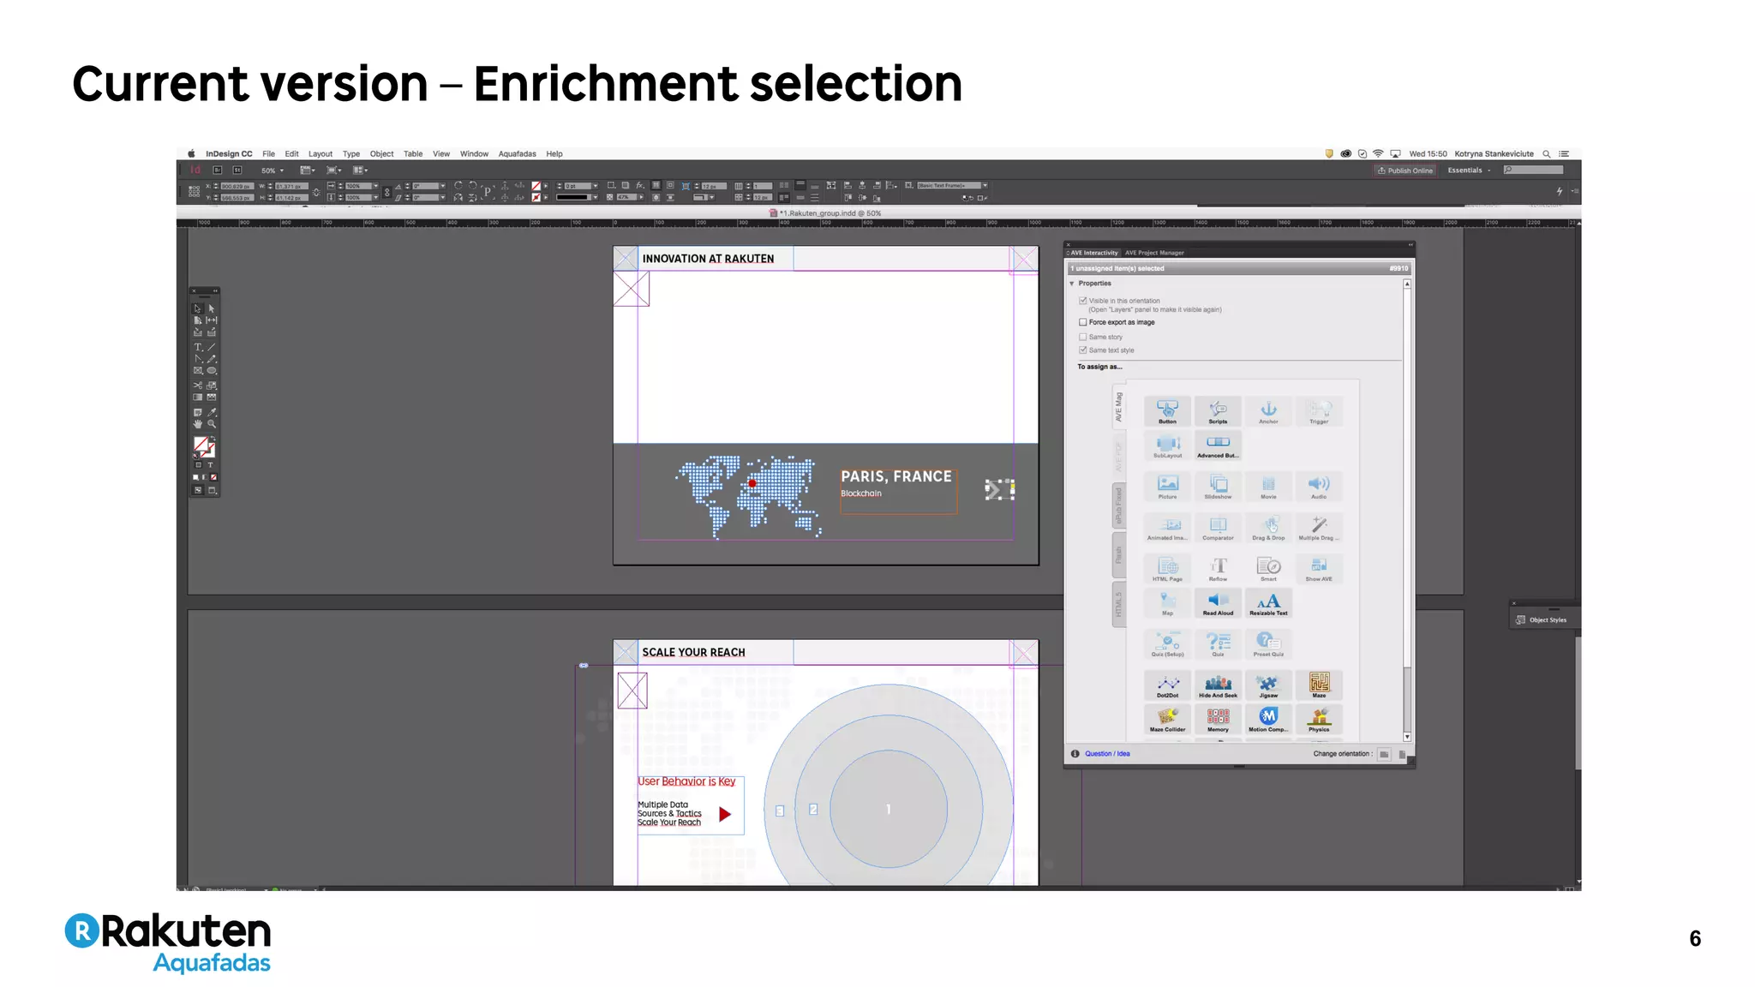Pick the Slideshow enrichment icon
The width and height of the screenshot is (1755, 987).
[1218, 488]
